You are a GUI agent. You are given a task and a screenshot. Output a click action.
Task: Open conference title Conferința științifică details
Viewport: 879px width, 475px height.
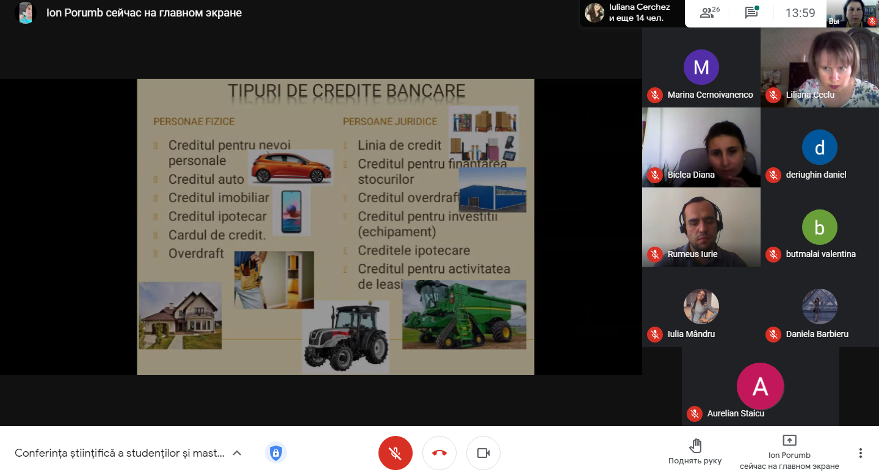tap(120, 453)
